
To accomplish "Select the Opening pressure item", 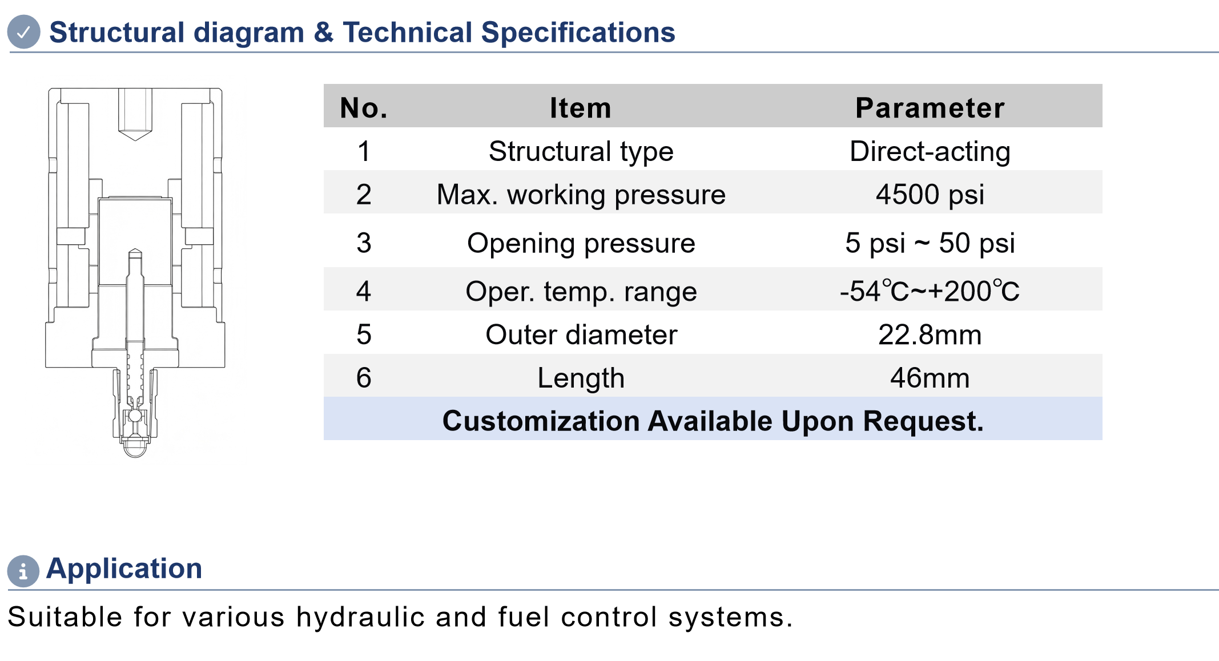I will click(x=581, y=244).
